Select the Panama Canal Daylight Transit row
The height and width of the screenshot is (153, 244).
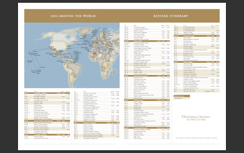tap(96, 107)
